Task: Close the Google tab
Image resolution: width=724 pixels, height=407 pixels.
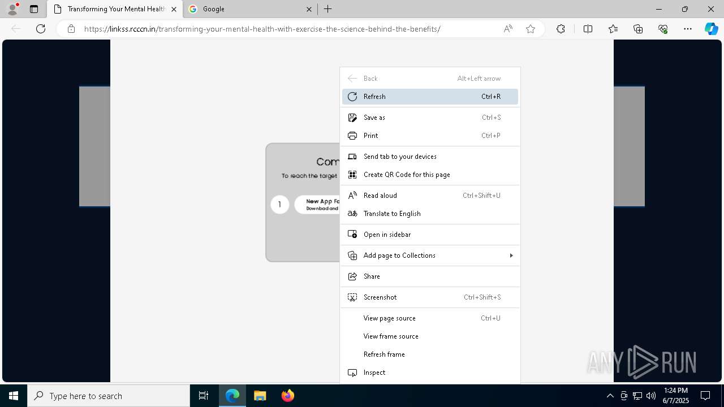Action: click(309, 9)
